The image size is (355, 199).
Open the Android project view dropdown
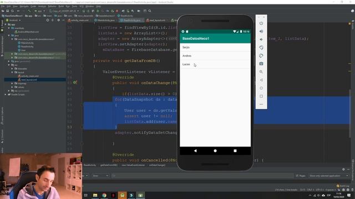click(13, 20)
